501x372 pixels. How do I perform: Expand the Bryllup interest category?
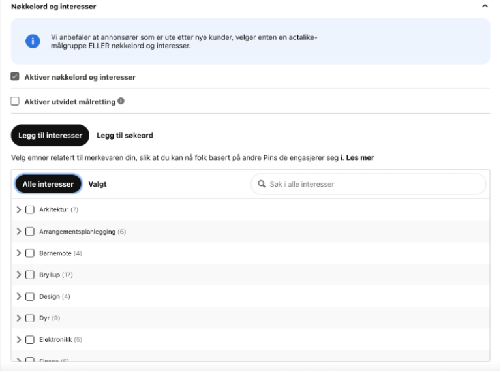(18, 275)
